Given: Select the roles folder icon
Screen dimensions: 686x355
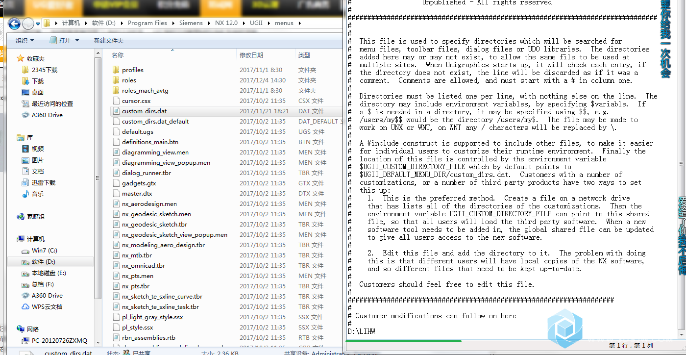Looking at the screenshot, I should tap(116, 80).
